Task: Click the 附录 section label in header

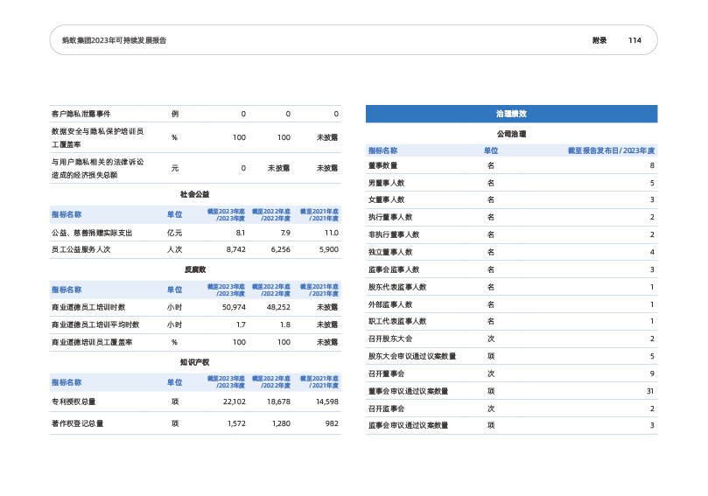Action: tap(599, 40)
